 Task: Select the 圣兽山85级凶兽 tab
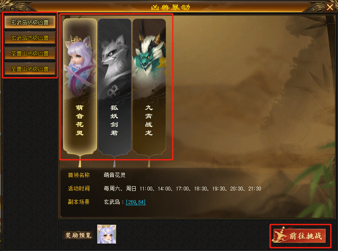tap(30, 53)
